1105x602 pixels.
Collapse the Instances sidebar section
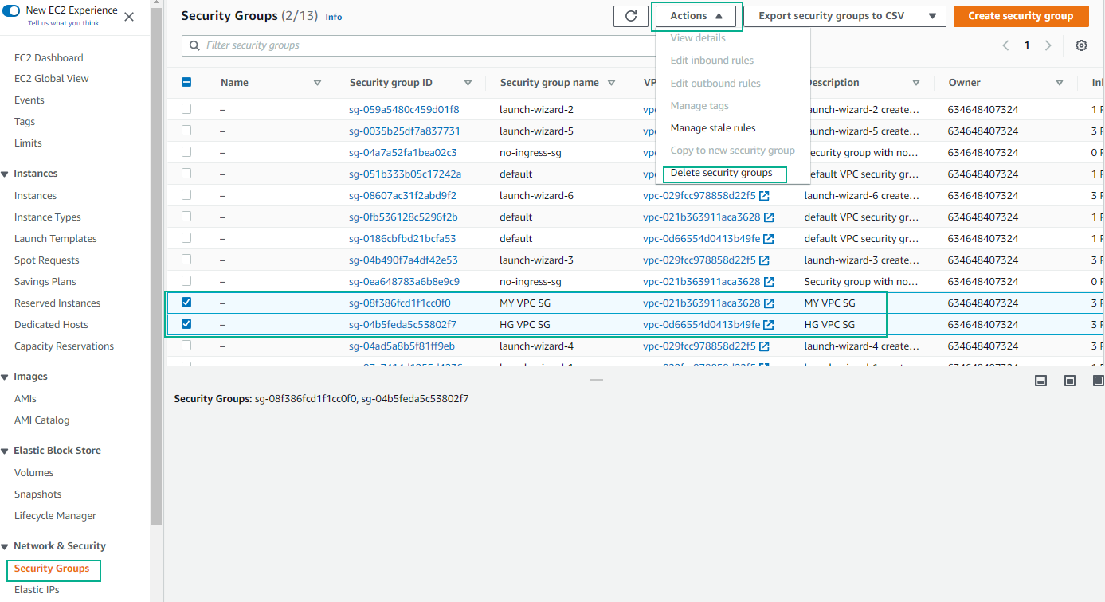(x=5, y=174)
